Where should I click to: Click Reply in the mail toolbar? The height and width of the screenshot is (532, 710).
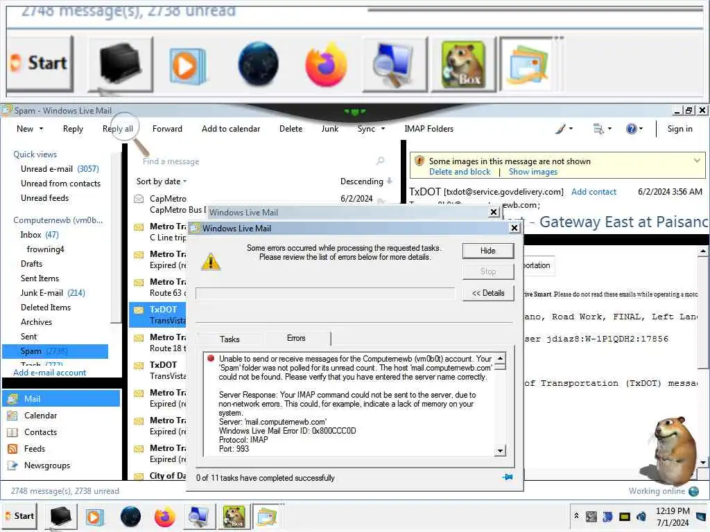point(73,129)
